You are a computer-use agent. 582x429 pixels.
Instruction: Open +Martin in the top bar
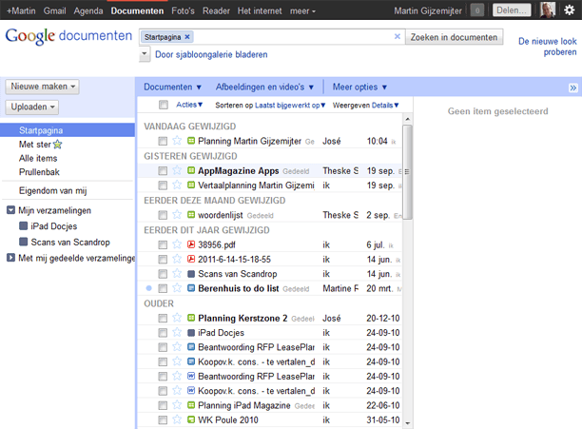pos(21,10)
